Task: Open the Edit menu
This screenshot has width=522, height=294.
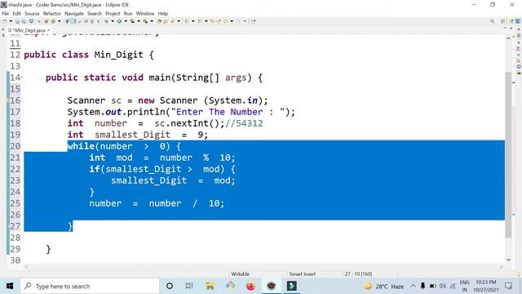Action: point(16,14)
